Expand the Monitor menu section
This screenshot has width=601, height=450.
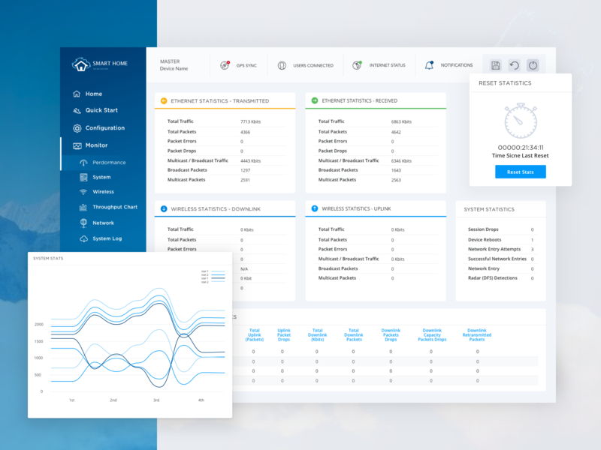95,145
